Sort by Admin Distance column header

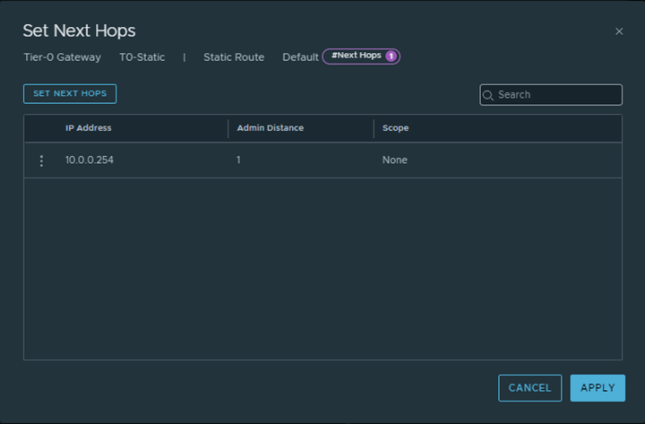click(270, 128)
